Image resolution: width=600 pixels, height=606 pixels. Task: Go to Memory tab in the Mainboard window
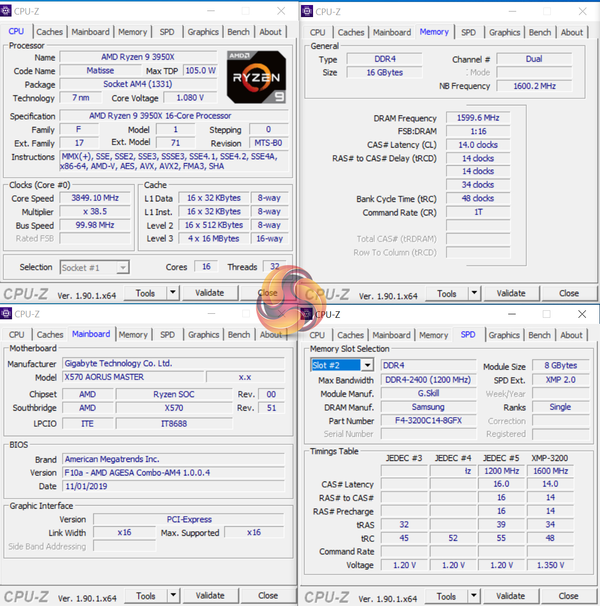pos(133,334)
